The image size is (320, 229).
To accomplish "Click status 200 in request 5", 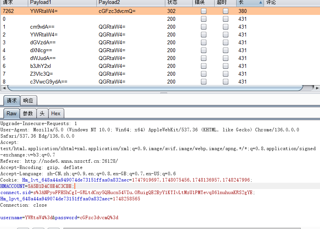I will click(172, 58).
